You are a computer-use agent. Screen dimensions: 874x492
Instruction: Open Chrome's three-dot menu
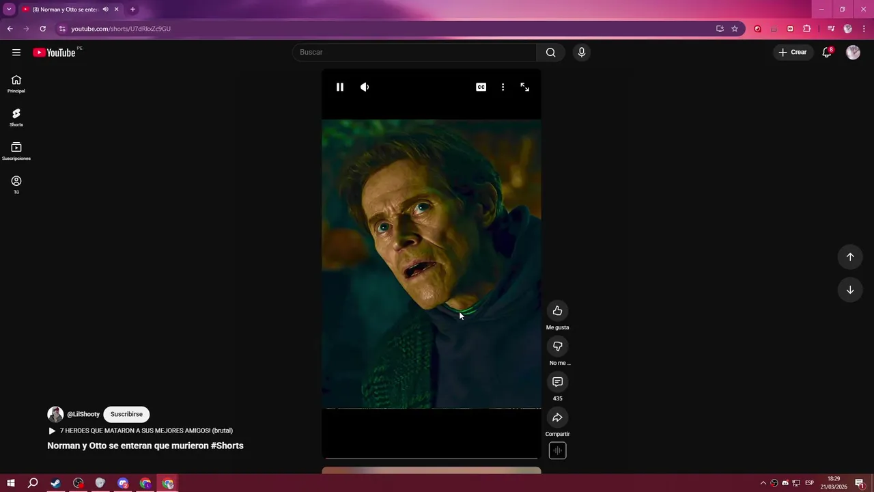(864, 29)
